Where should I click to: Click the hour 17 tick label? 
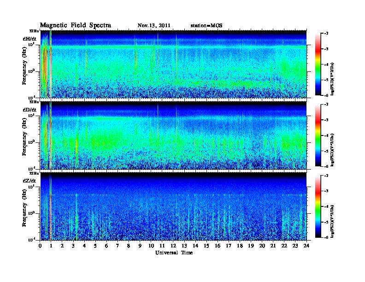pos(229,246)
